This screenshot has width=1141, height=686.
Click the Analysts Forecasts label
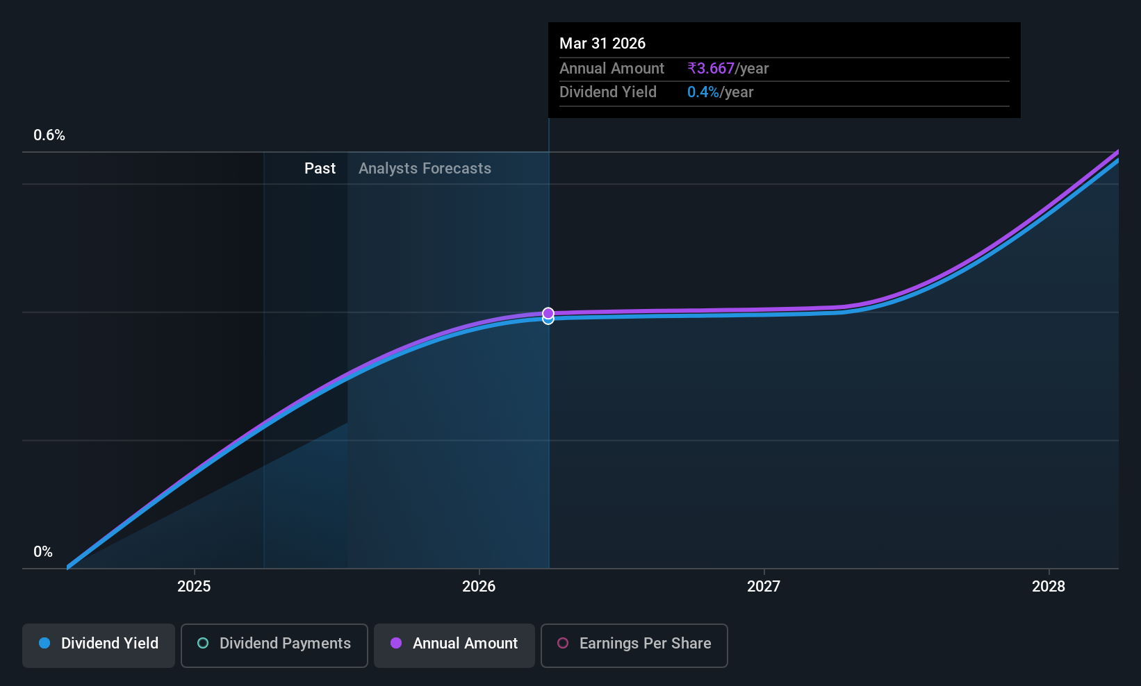pyautogui.click(x=425, y=169)
